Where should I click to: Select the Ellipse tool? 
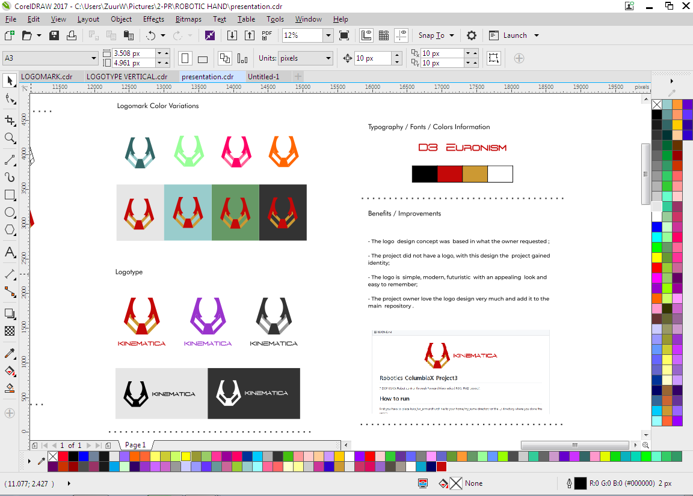(x=10, y=212)
